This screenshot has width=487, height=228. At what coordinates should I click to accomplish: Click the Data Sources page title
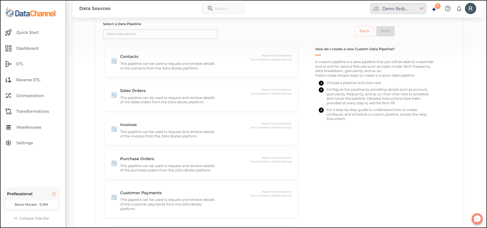click(x=95, y=8)
